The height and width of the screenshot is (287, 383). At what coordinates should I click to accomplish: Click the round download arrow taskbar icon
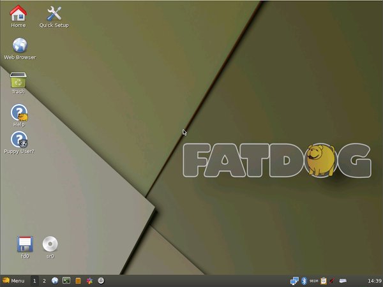coord(101,281)
